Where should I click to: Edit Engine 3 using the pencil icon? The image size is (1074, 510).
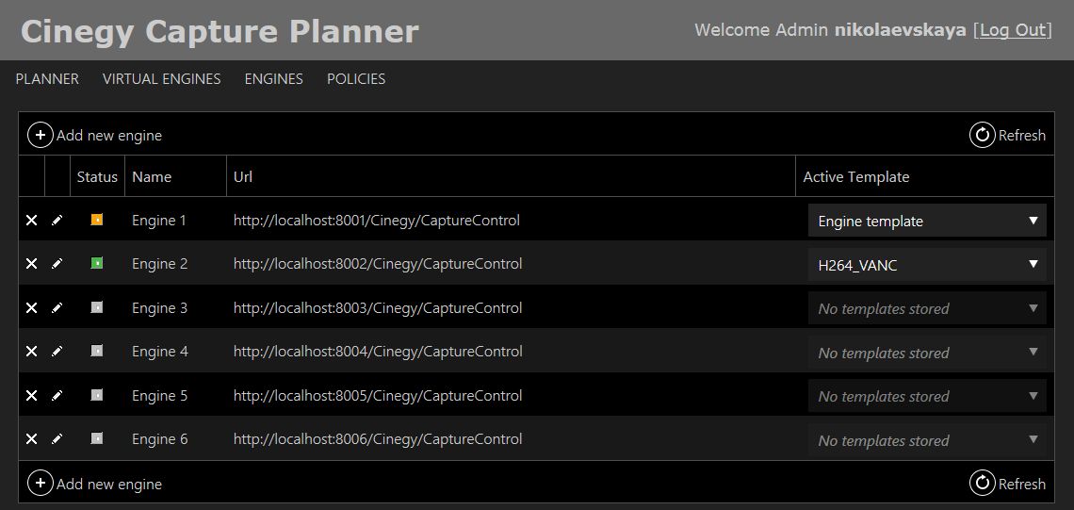click(57, 307)
